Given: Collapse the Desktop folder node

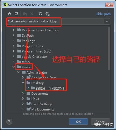Looking at the screenshot, I should [x=23, y=83].
